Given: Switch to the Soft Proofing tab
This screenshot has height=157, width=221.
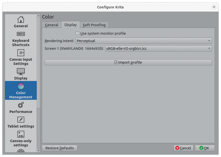Looking at the screenshot, I should pos(94,25).
